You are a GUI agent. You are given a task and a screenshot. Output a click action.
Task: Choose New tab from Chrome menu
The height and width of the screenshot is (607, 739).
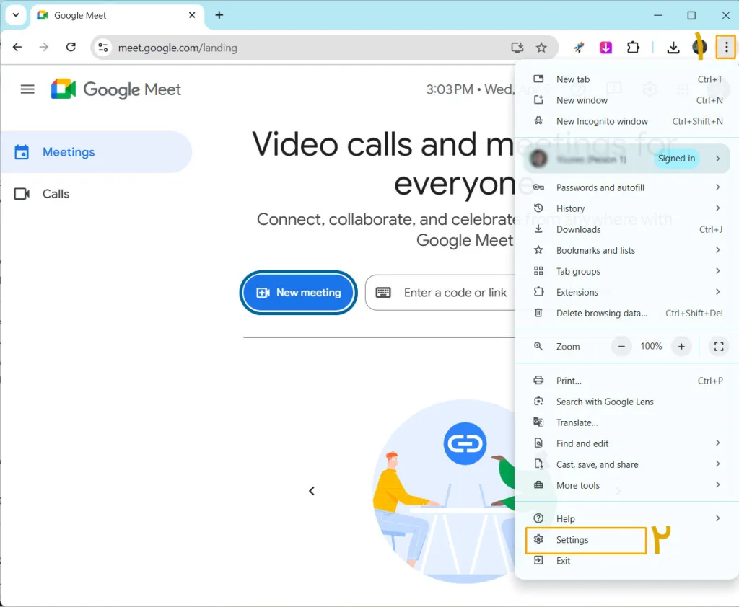[627, 79]
